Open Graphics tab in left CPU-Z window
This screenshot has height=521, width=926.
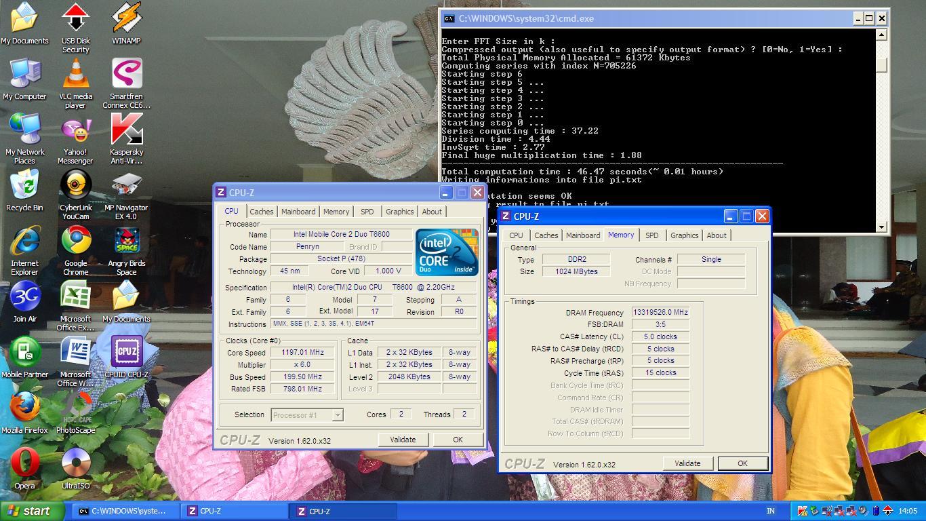(x=399, y=212)
